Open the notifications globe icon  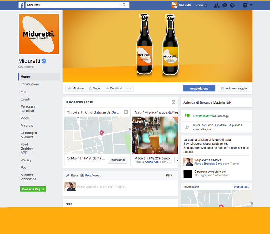point(232,5)
